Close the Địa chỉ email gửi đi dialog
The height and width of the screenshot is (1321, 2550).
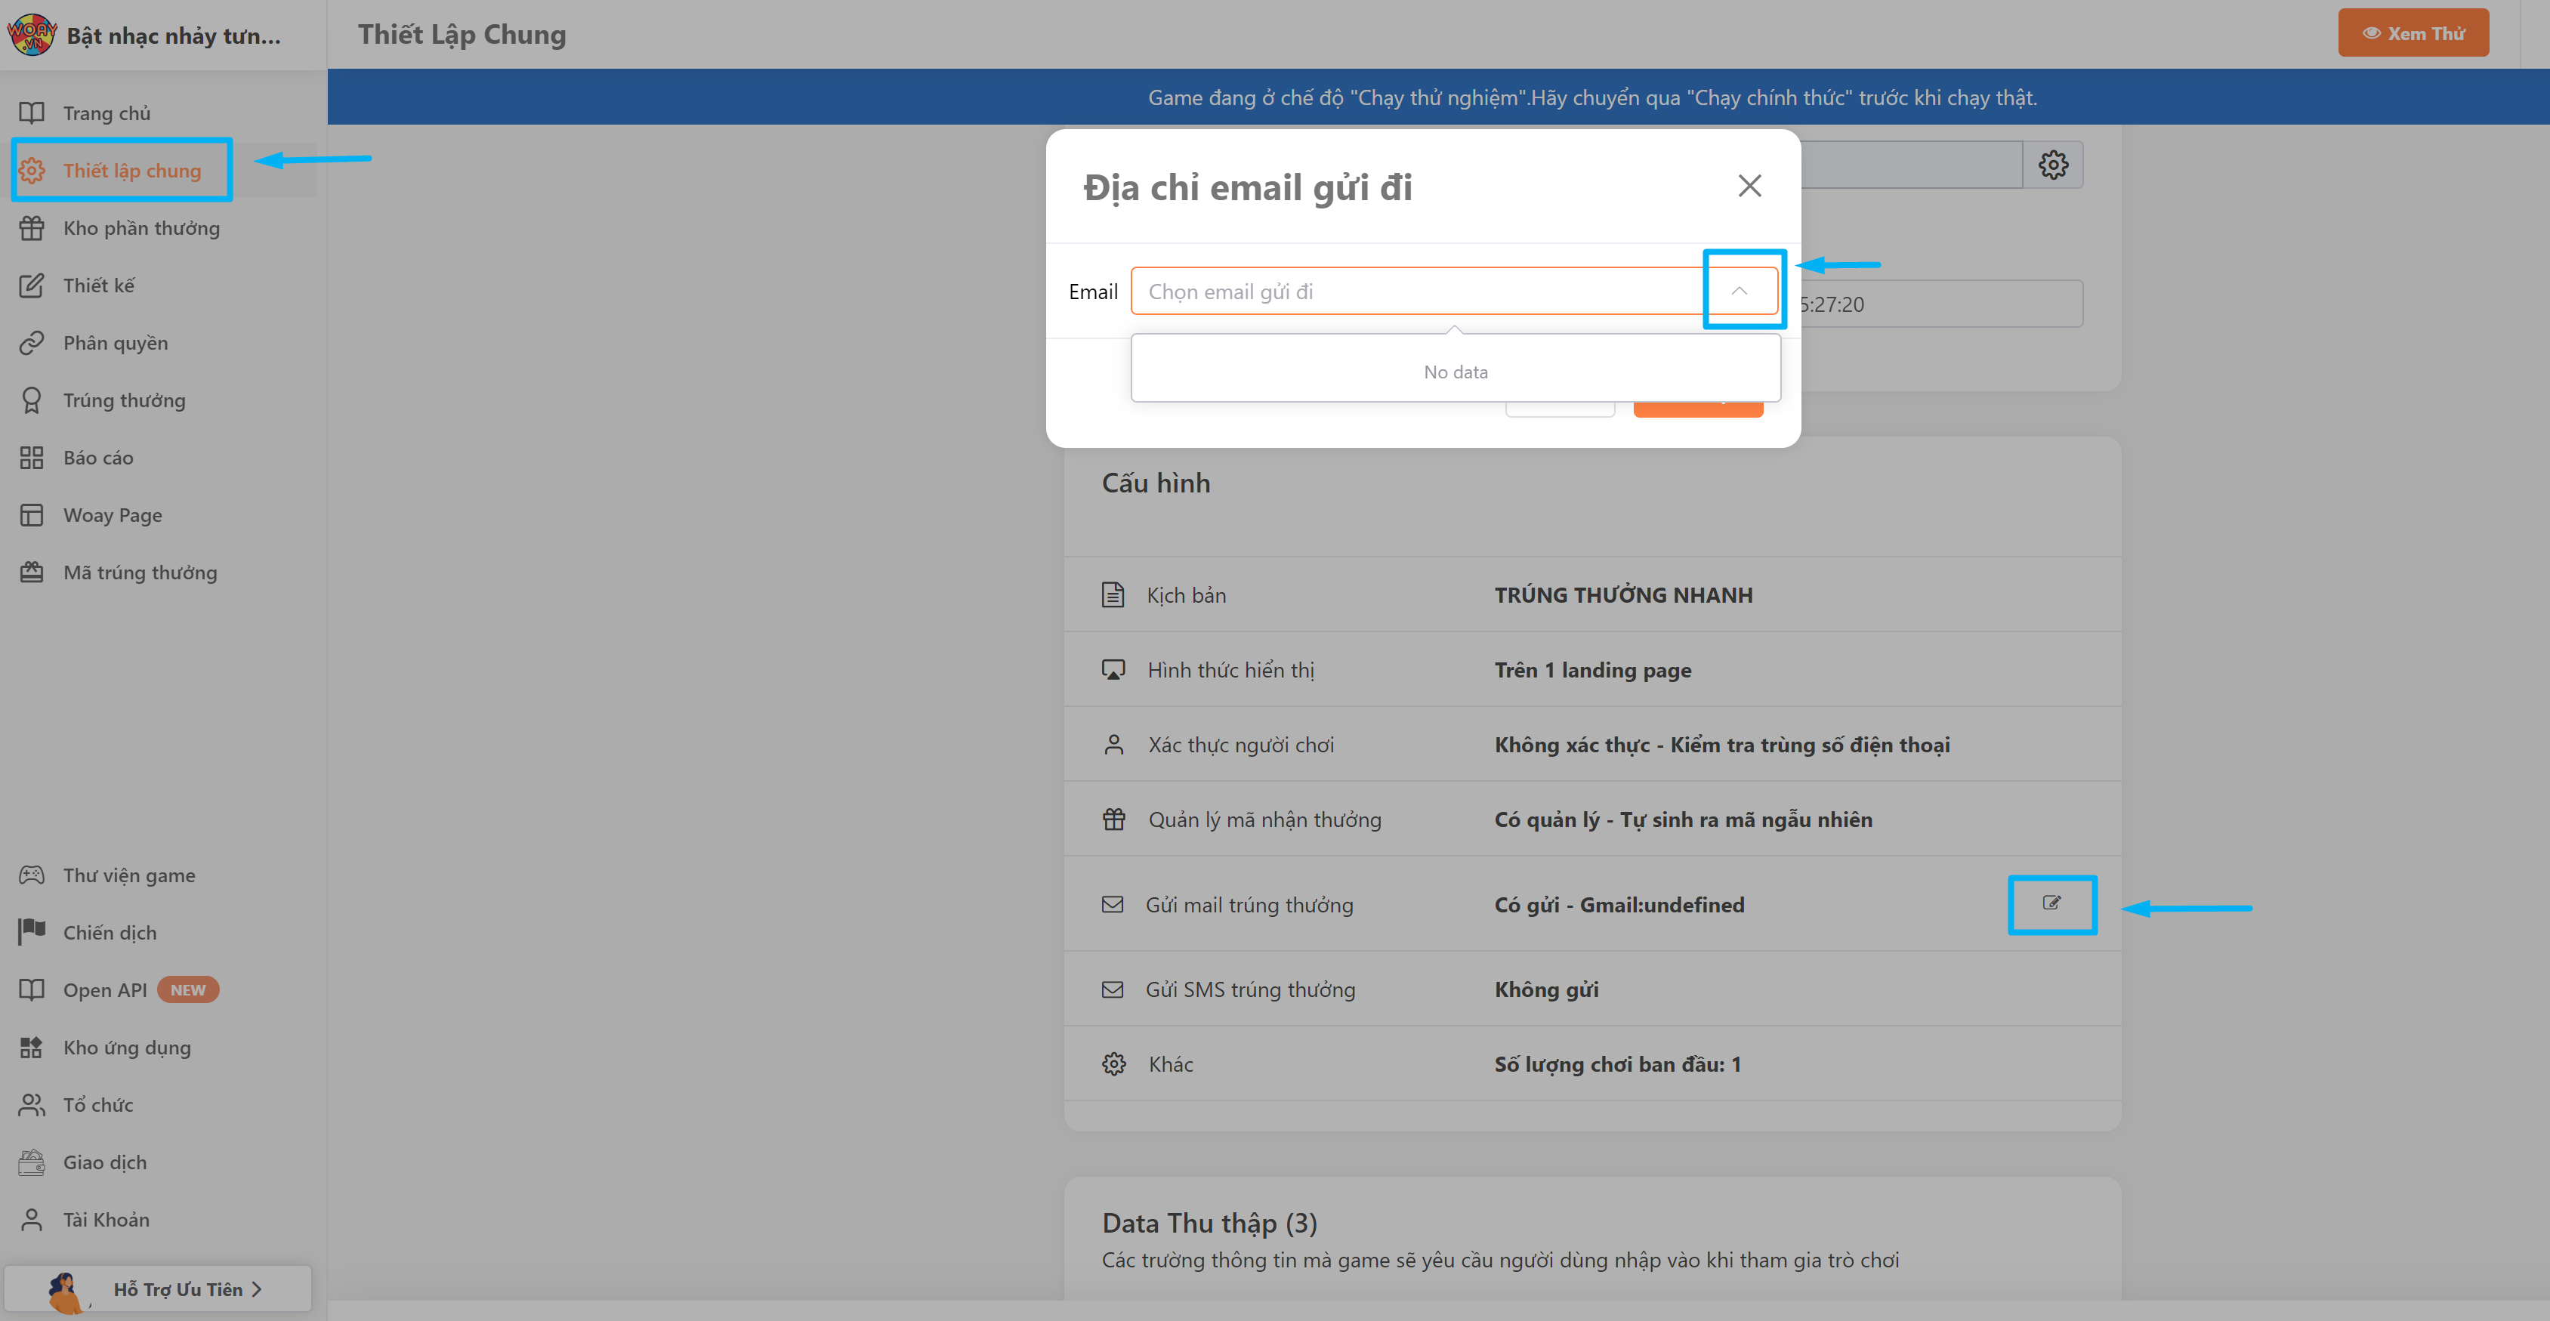tap(1749, 186)
